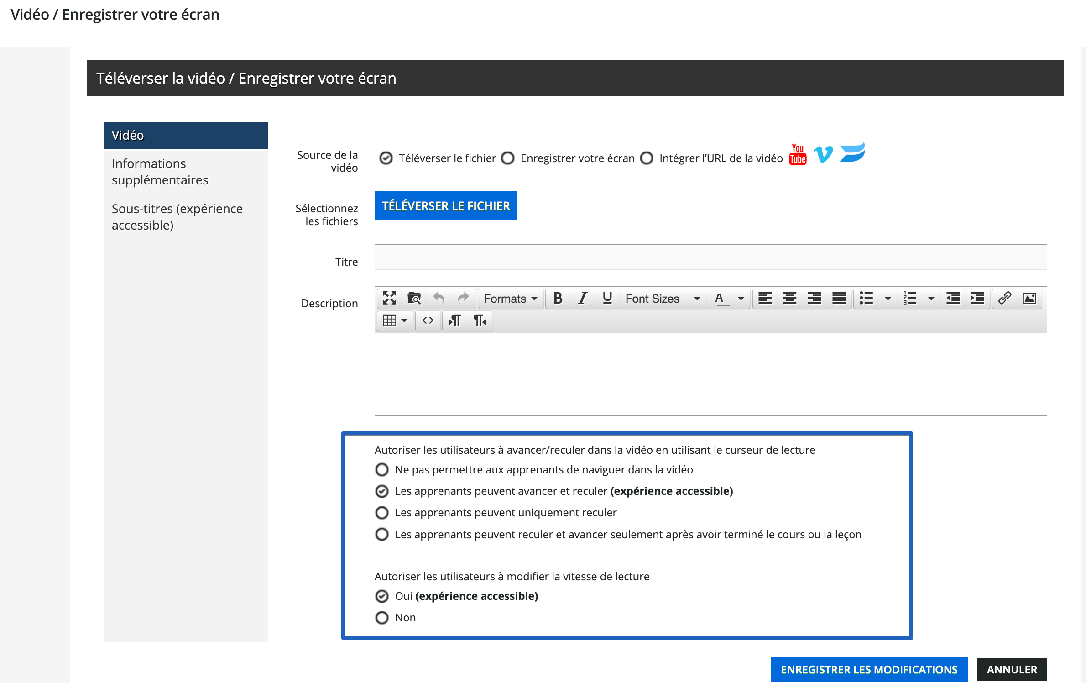Apply bold formatting in the description editor
The width and height of the screenshot is (1086, 683).
pyautogui.click(x=558, y=298)
